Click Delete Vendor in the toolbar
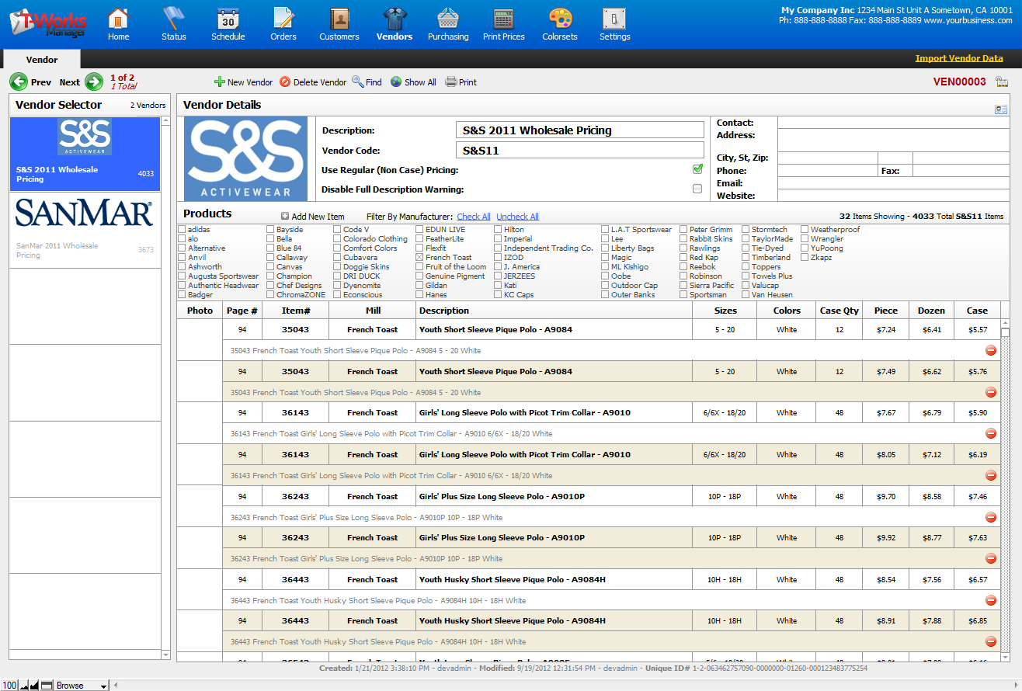Screen dimensions: 1022x691 [x=312, y=82]
